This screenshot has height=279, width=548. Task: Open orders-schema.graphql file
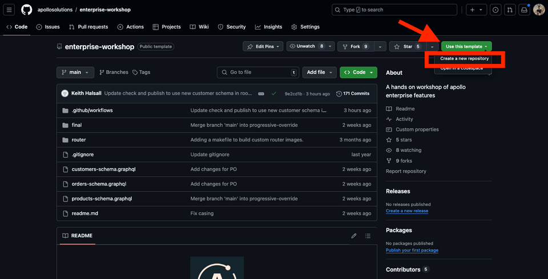point(99,184)
